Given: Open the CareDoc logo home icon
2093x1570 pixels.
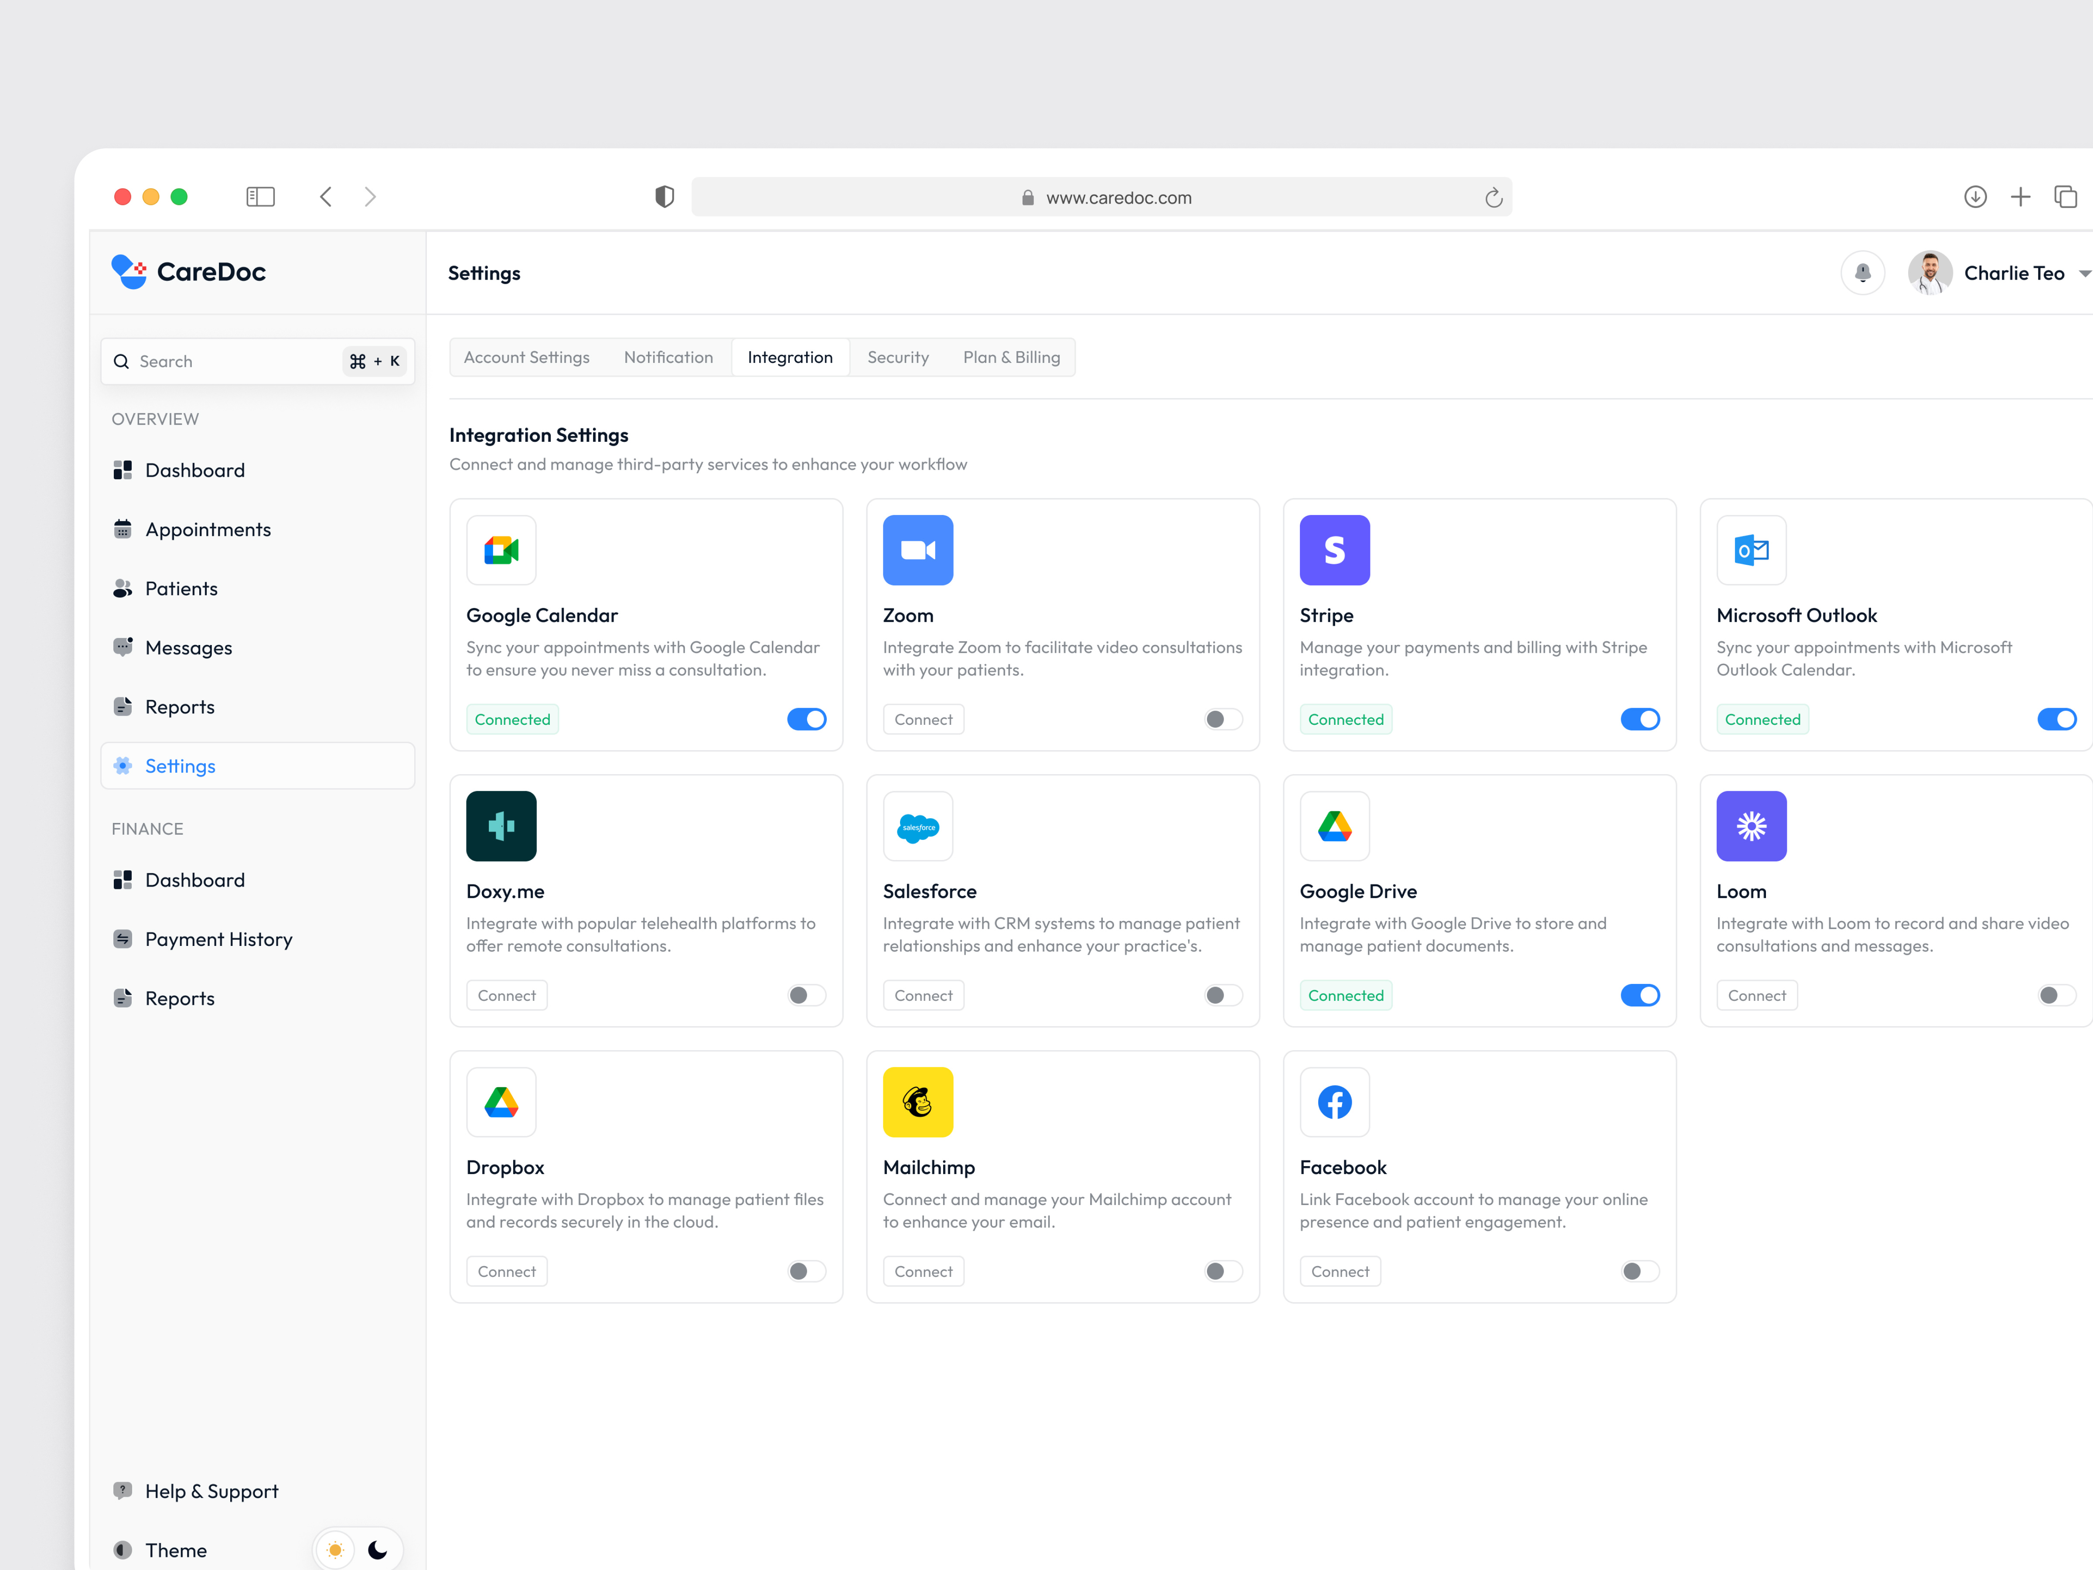Looking at the screenshot, I should pos(129,272).
